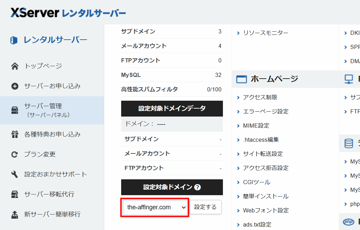This screenshot has height=230, width=360.
Task: Open サーバーお申し込み in the sidebar
Action: 52,86
